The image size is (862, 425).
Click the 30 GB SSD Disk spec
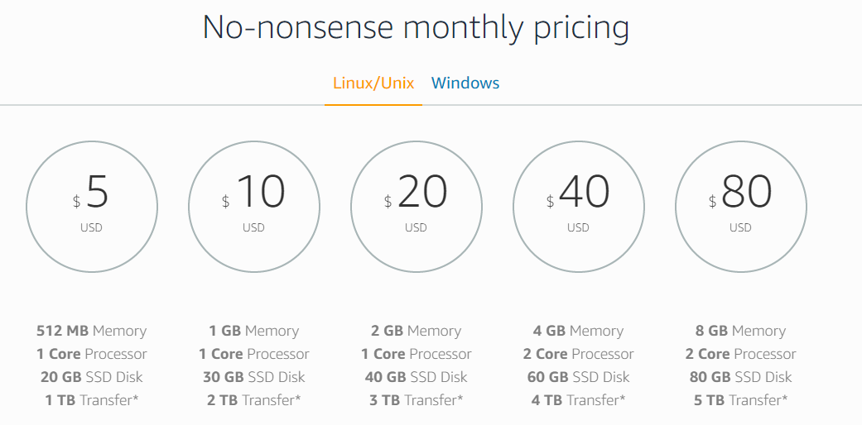(x=254, y=377)
